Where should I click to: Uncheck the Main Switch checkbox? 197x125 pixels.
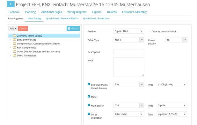point(89,105)
